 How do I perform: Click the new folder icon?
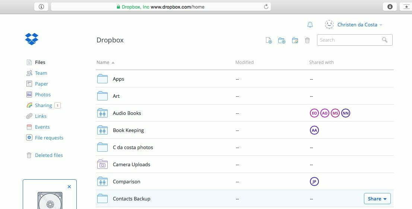tap(282, 40)
